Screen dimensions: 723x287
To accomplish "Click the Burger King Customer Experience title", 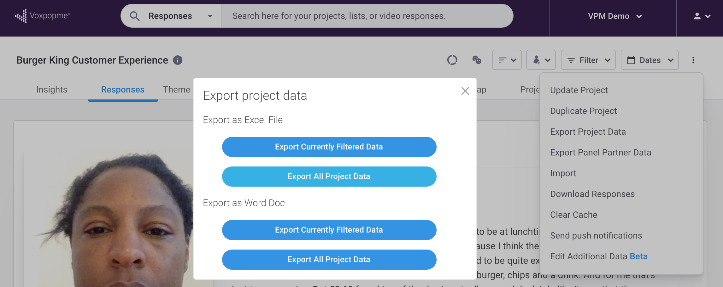I will (x=92, y=60).
